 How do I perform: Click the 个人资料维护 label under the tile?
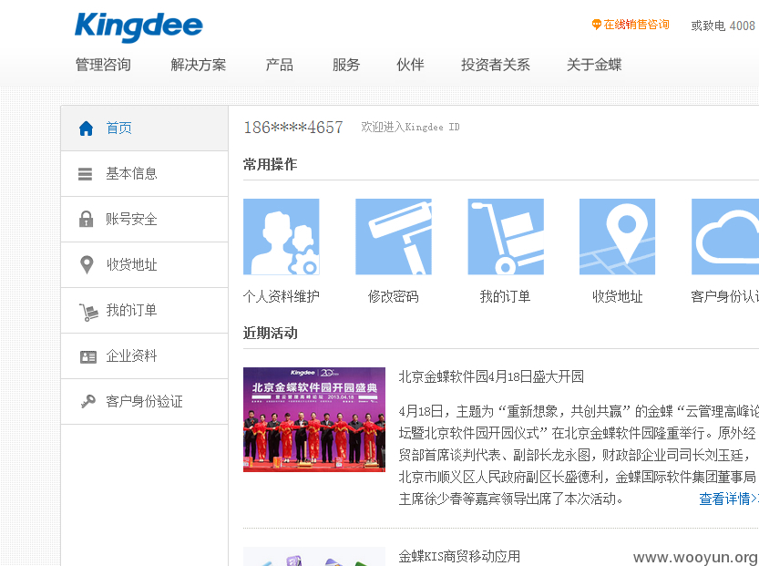click(x=282, y=296)
